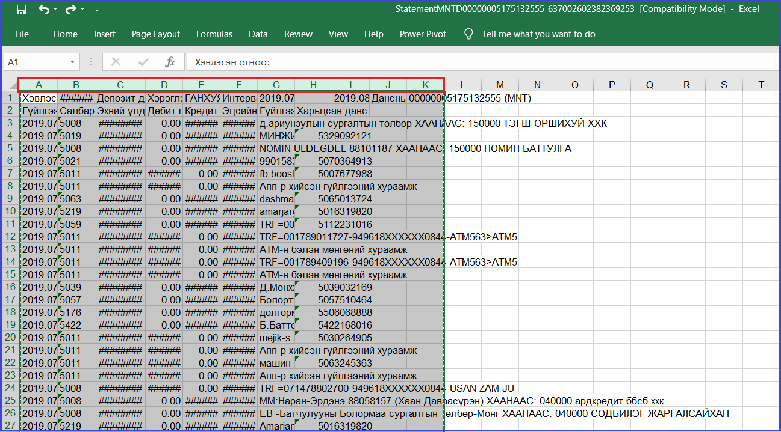This screenshot has width=781, height=432.
Task: Open the Name Box dropdown arrow
Action: coord(72,62)
